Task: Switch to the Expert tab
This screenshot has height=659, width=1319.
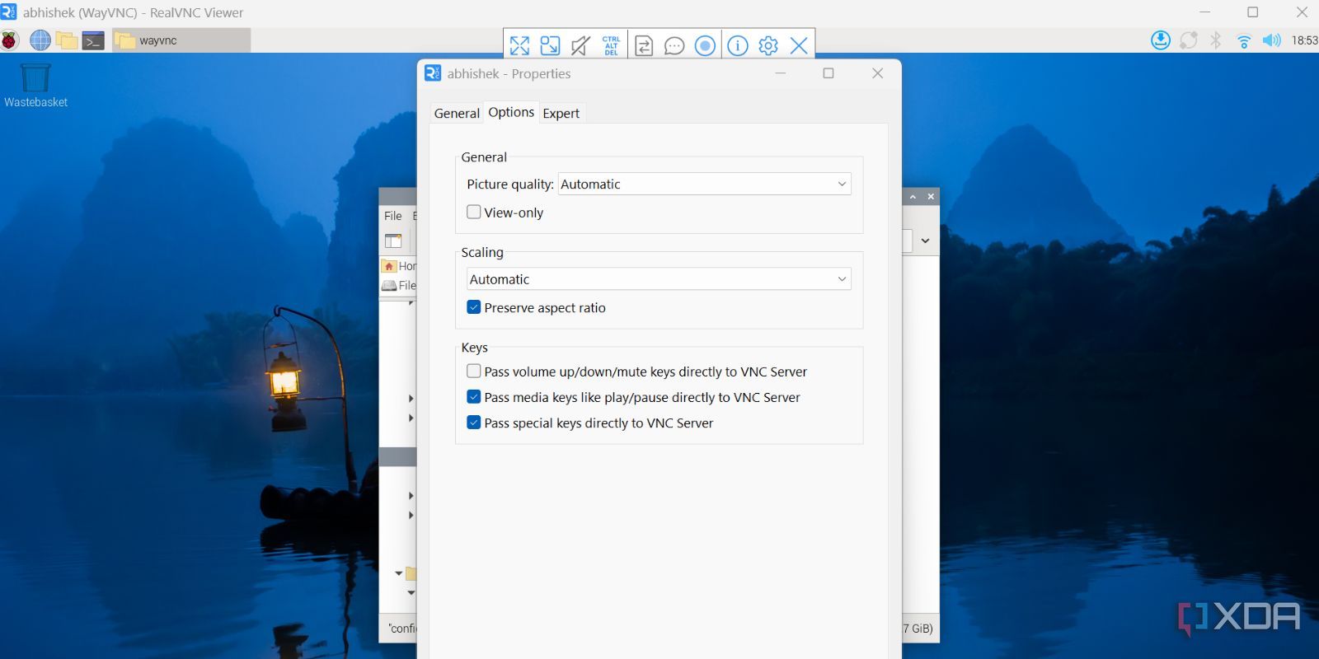Action: 561,113
